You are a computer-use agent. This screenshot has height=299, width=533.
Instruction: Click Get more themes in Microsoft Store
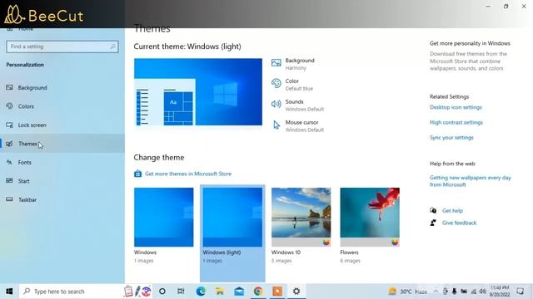point(188,174)
